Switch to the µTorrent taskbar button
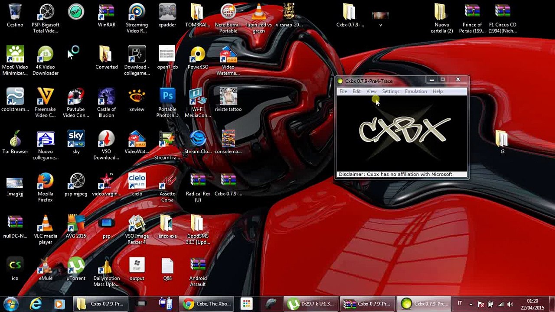Image resolution: width=555 pixels, height=312 pixels. 311,304
